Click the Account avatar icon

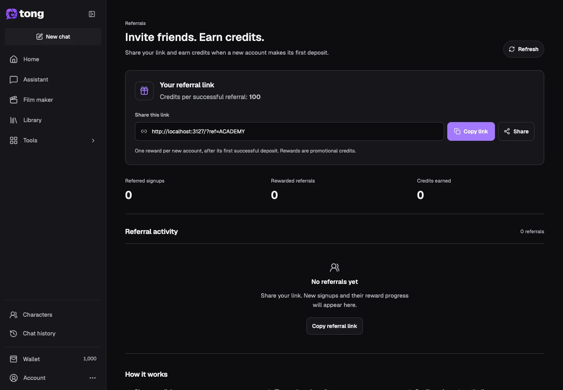(14, 378)
